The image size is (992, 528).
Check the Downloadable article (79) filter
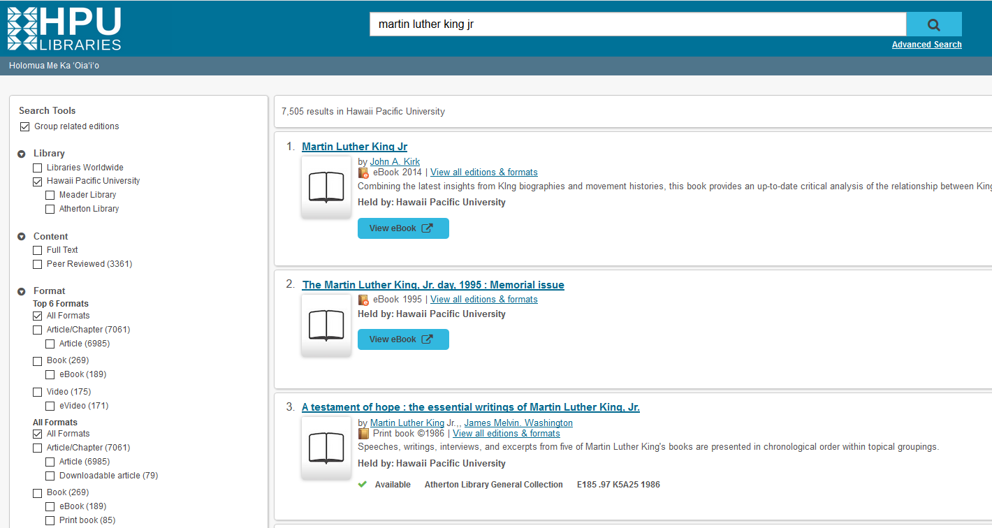[50, 476]
